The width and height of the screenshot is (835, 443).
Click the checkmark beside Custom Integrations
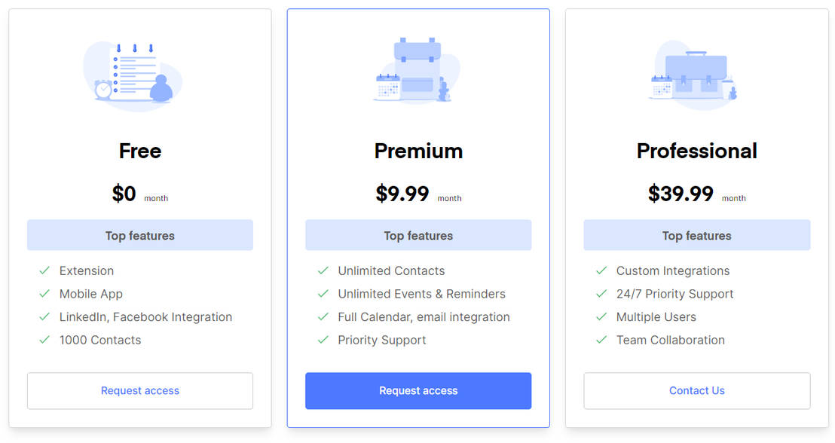click(601, 270)
